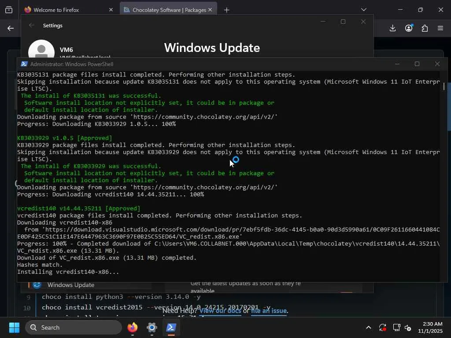Minimize the Administrator PowerShell window
This screenshot has height=338, width=451.
397,64
